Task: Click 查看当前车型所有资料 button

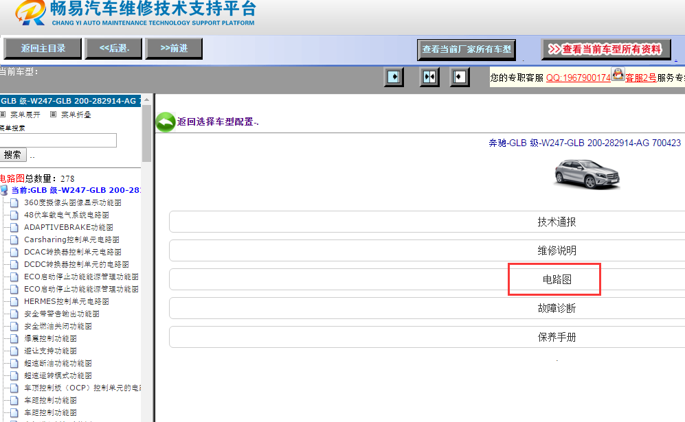Action: coord(607,49)
